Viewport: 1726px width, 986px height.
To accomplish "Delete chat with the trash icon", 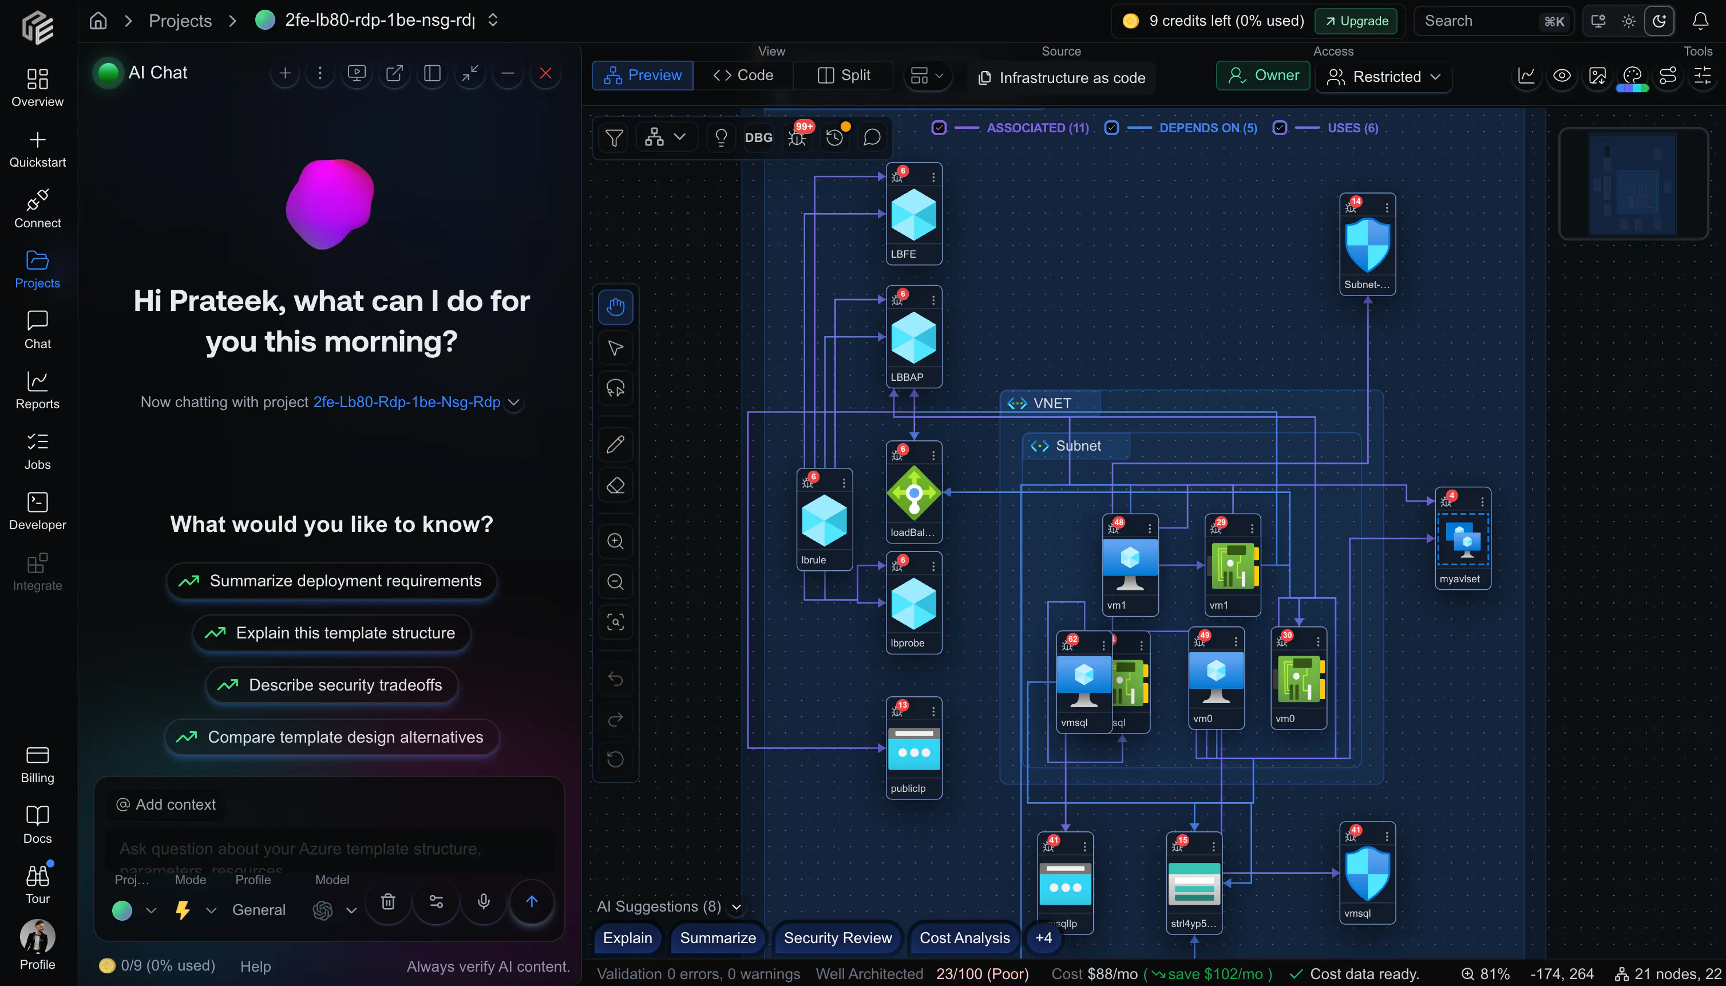I will click(388, 901).
